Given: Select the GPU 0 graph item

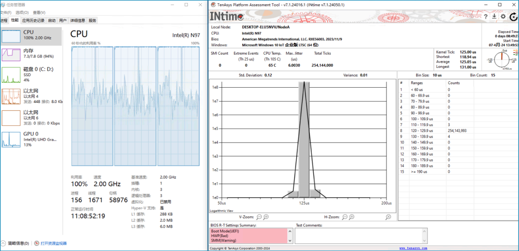Looking at the screenshot, I should (x=11, y=139).
